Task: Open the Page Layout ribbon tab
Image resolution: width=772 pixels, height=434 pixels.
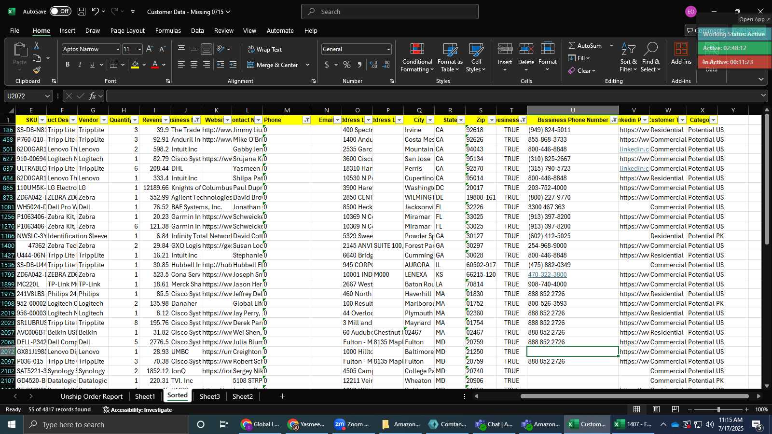Action: click(x=127, y=30)
